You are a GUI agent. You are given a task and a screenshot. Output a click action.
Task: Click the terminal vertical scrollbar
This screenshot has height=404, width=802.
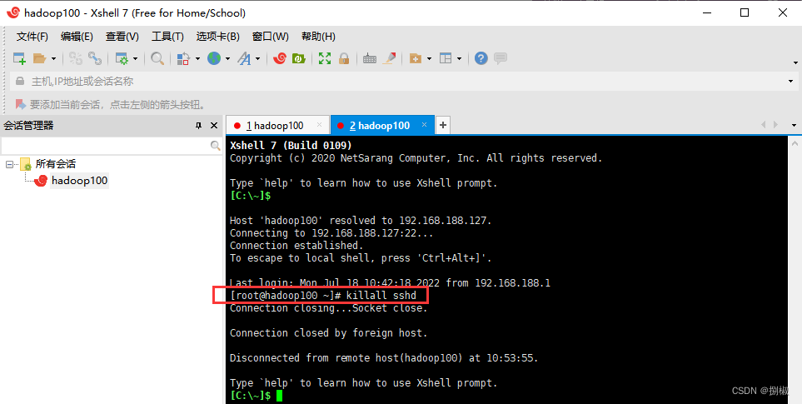pos(794,270)
